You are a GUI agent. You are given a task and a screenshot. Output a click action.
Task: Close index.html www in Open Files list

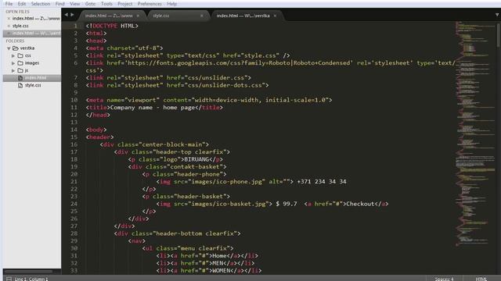[x=9, y=19]
